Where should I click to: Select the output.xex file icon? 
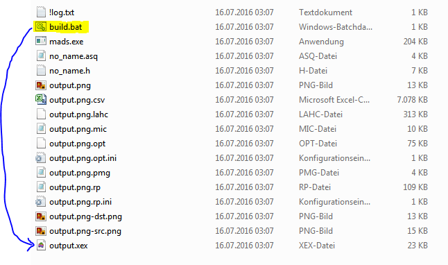coord(41,246)
